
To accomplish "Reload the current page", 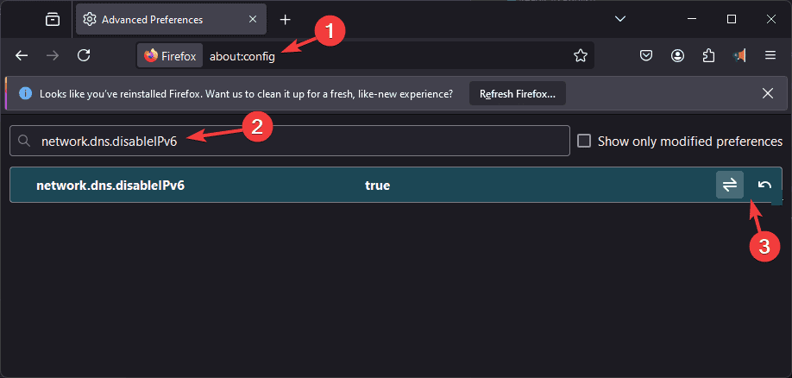I will pyautogui.click(x=84, y=55).
